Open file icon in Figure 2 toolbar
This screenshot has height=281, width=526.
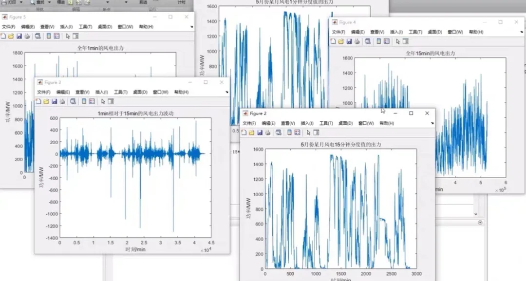point(252,133)
